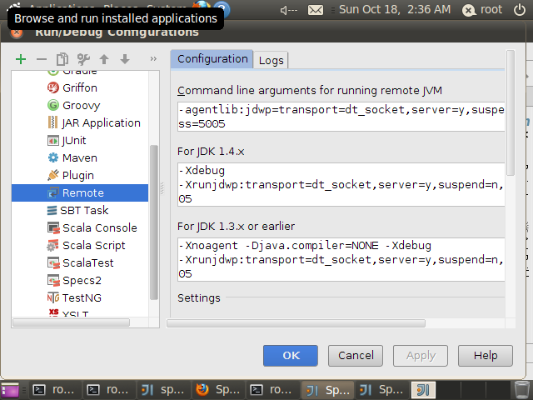
Task: Click the JUnit icon in list
Action: [x=53, y=141]
